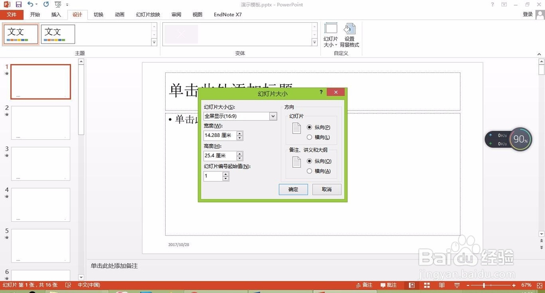Decrease height (高度) spinner down arrow
Image resolution: width=545 pixels, height=293 pixels.
(239, 158)
